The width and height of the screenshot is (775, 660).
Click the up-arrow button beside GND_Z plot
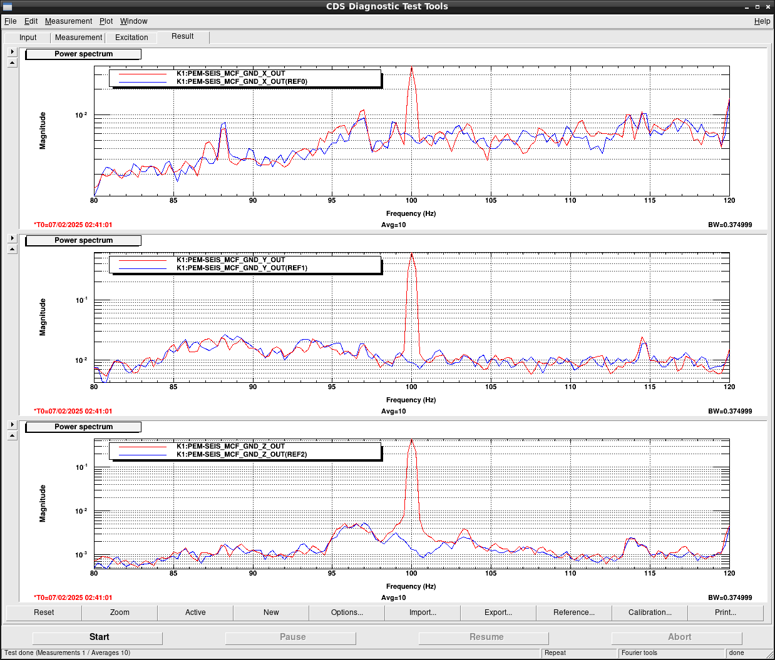[12, 435]
